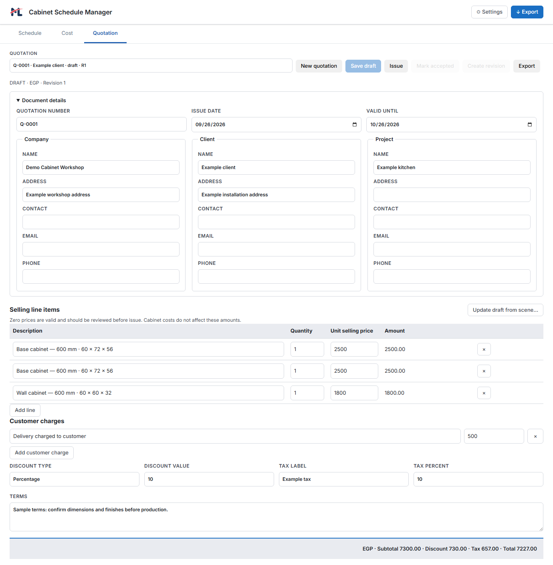Click the Client phone field
The width and height of the screenshot is (553, 565).
point(276,276)
